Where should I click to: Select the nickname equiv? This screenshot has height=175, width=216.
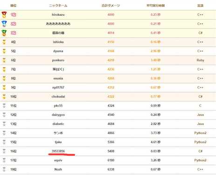(x=58, y=160)
